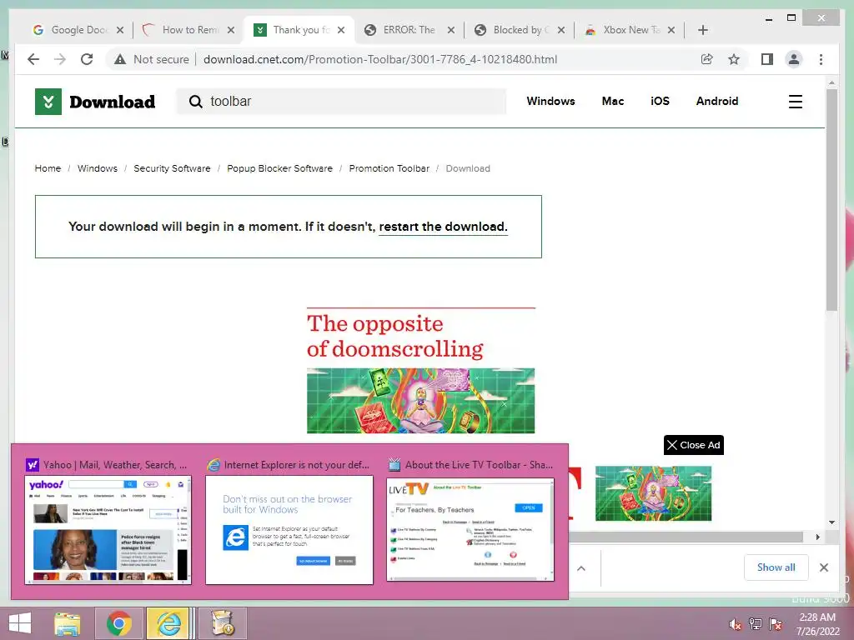Open File Explorer from the taskbar
This screenshot has height=640, width=854.
click(x=68, y=623)
